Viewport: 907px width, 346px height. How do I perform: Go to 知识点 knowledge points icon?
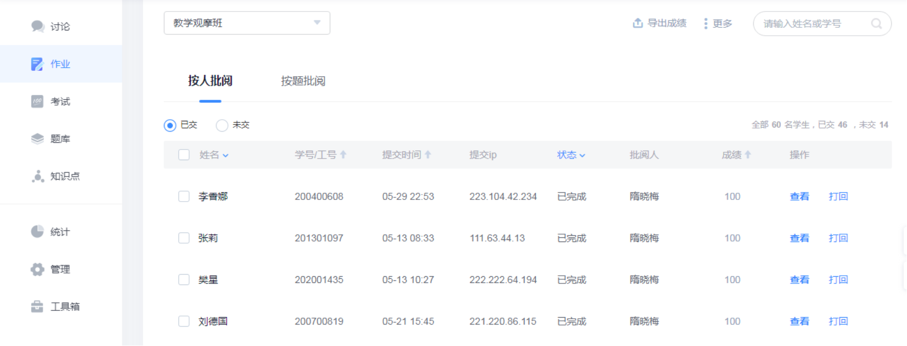point(37,176)
